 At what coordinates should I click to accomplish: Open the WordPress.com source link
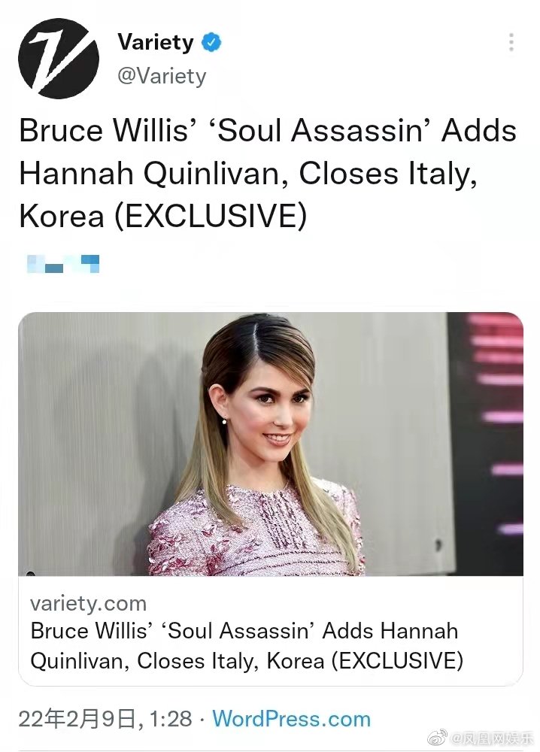click(291, 719)
